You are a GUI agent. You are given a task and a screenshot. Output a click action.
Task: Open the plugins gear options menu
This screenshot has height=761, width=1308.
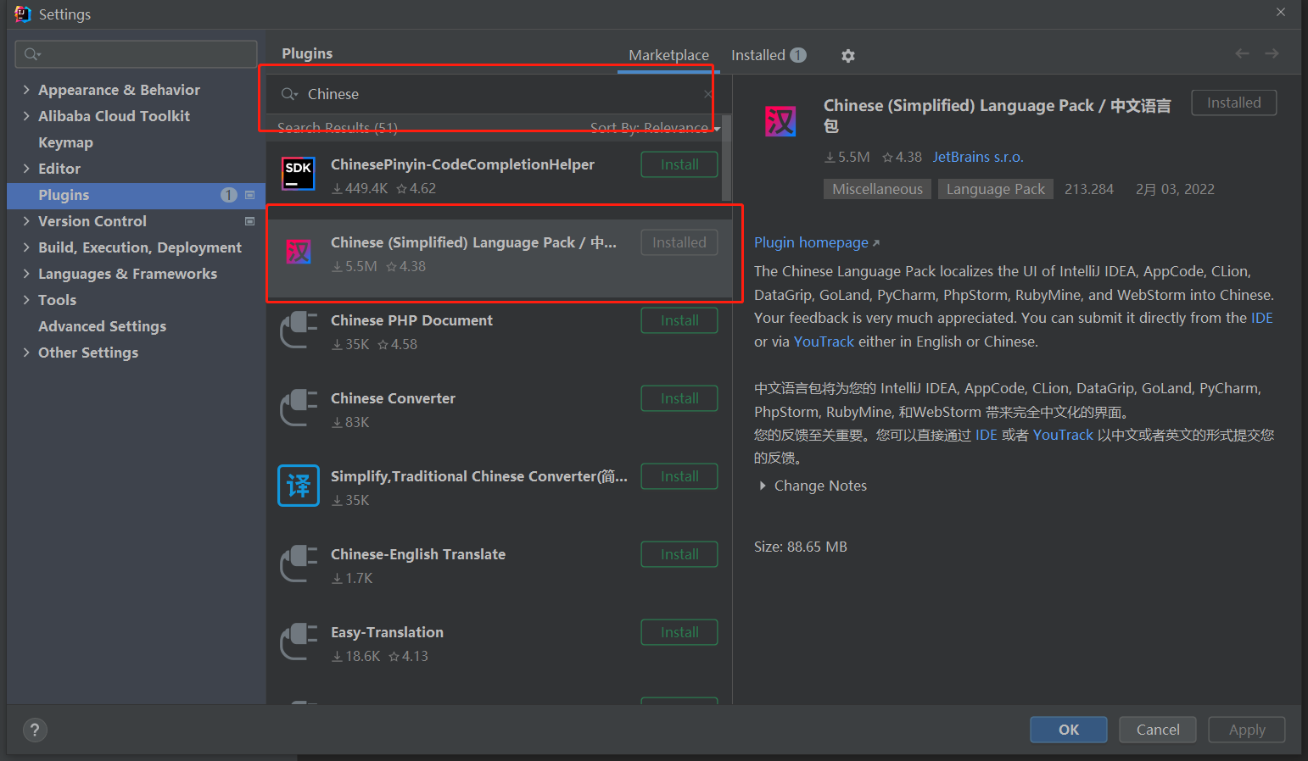[847, 55]
